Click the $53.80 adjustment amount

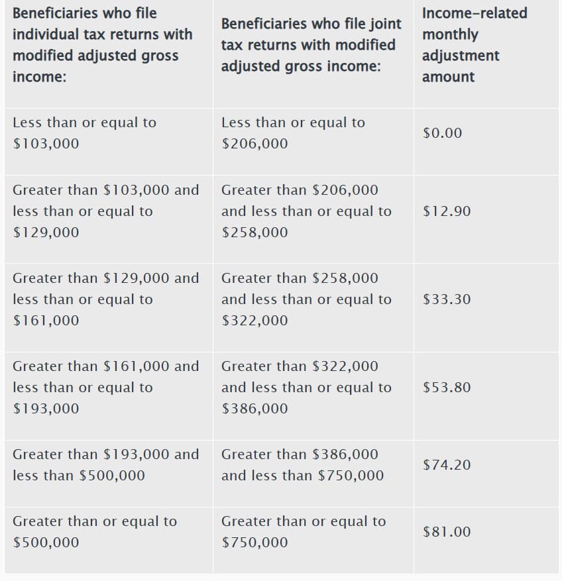447,388
